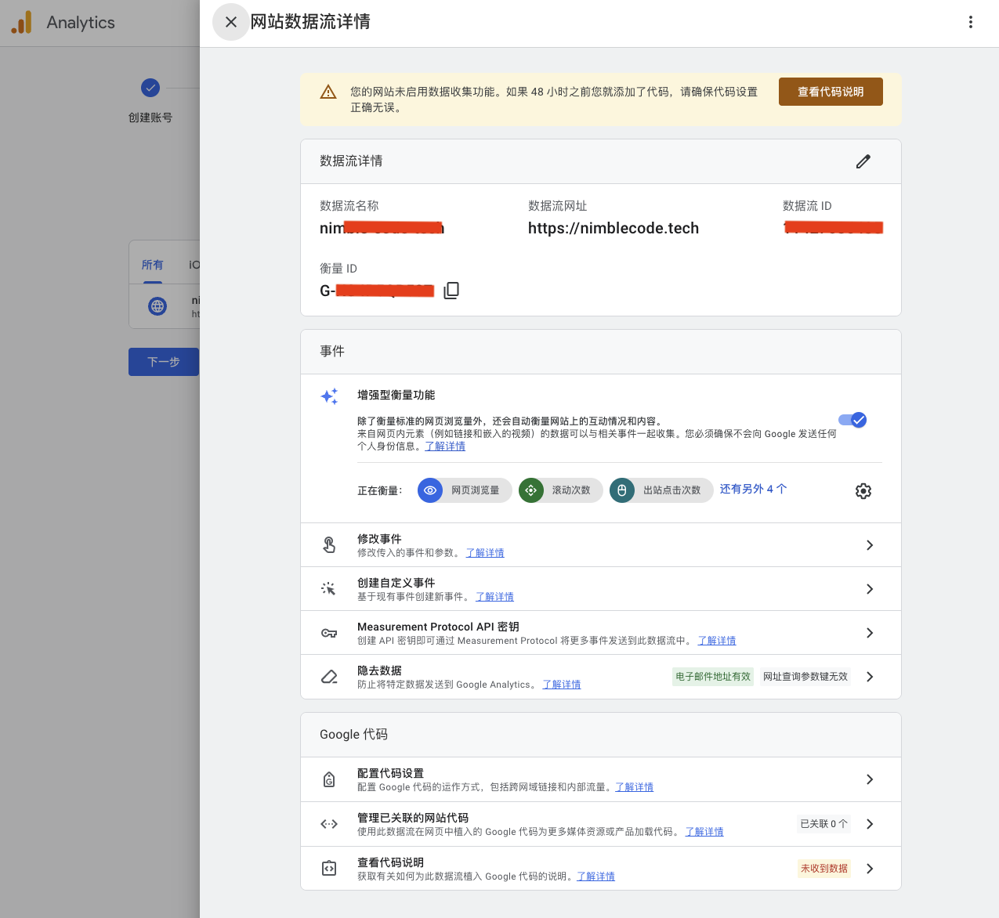This screenshot has height=918, width=999.
Task: Click 了解详情 link under 隐去数据
Action: [x=562, y=685]
